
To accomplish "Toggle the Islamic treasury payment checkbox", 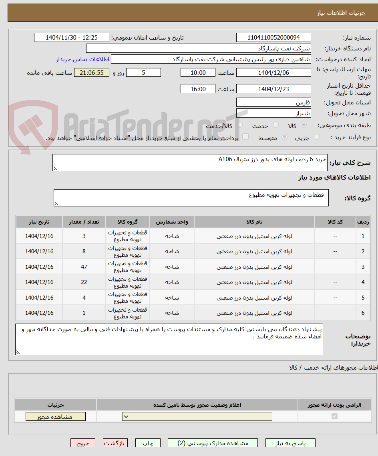I will (245, 137).
